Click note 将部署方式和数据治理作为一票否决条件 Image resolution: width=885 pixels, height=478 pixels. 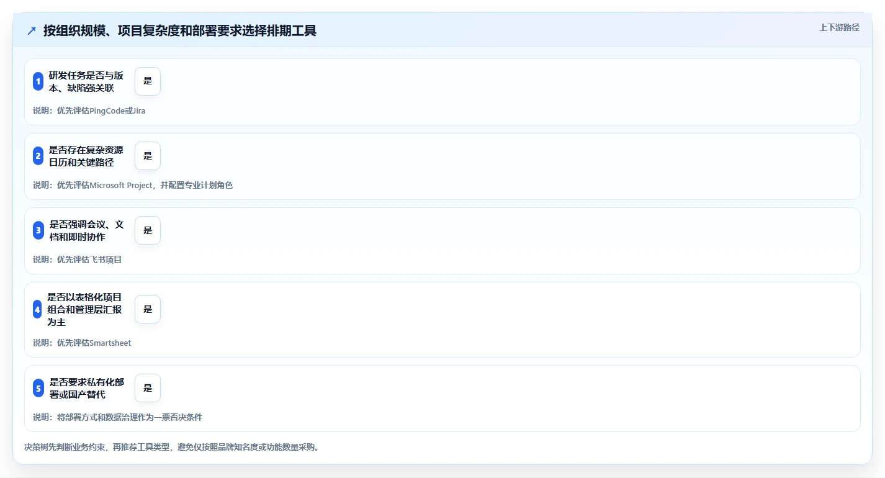pos(130,417)
